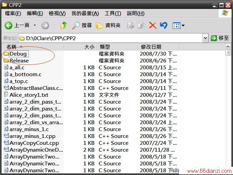Open the 說明(H) Help menu
This screenshot has width=233, height=175.
pos(136,13)
